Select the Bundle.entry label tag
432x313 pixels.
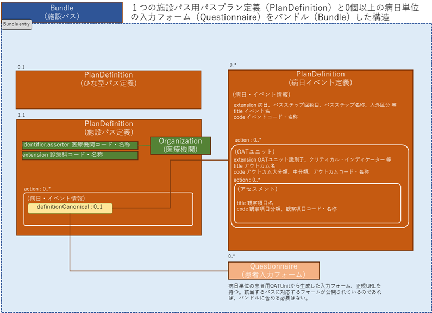tap(17, 25)
